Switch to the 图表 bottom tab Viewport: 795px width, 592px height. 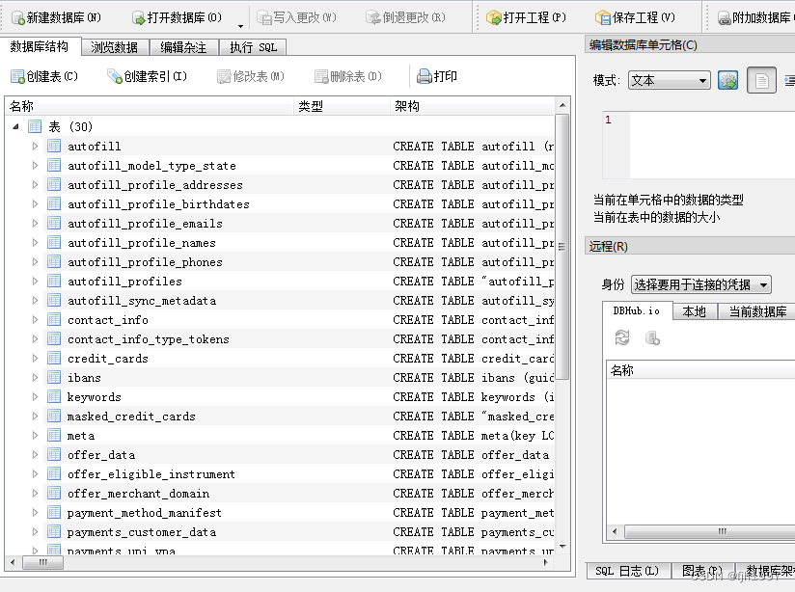click(x=701, y=571)
